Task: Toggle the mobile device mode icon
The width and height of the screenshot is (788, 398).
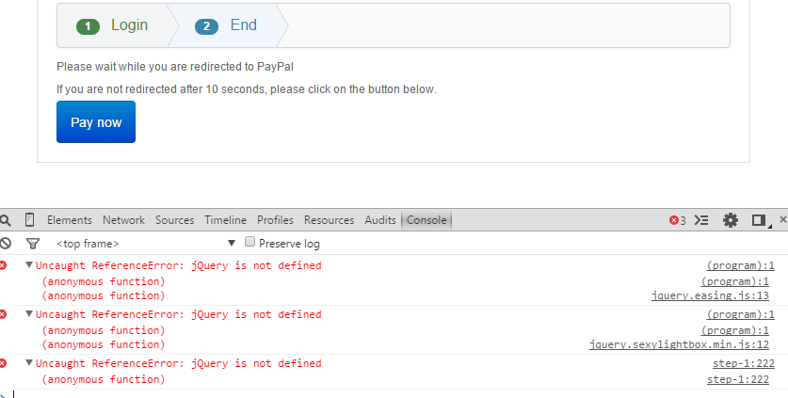Action: pos(29,220)
